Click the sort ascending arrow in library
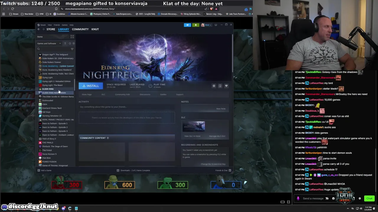 click(65, 44)
